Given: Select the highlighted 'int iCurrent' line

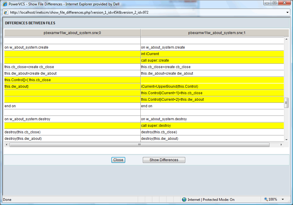Looking at the screenshot, I should tap(212, 54).
